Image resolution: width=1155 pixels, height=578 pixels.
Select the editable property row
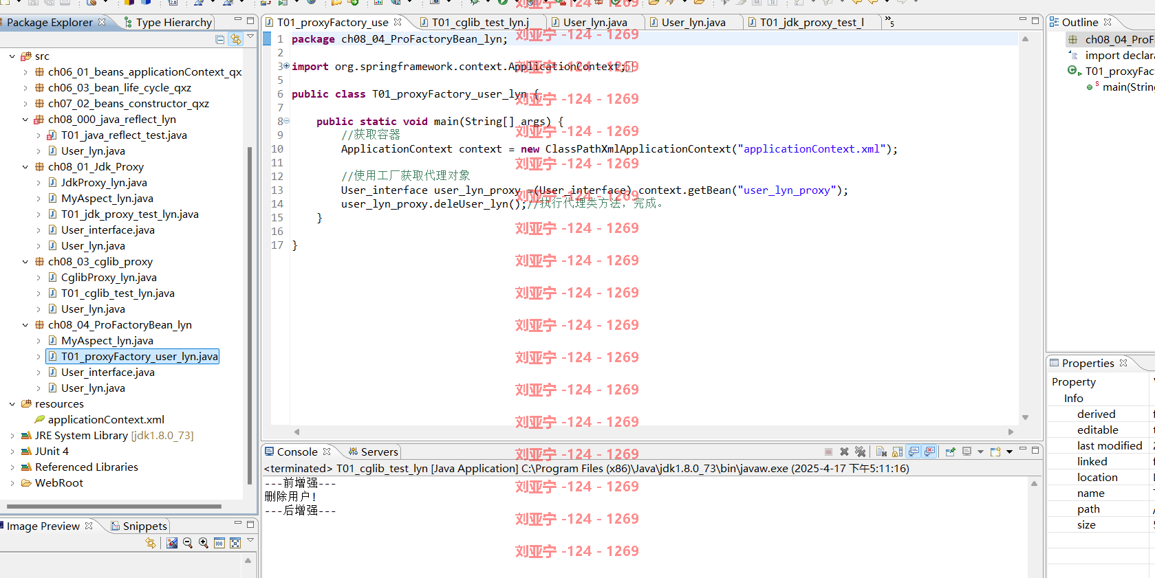coord(1101,430)
